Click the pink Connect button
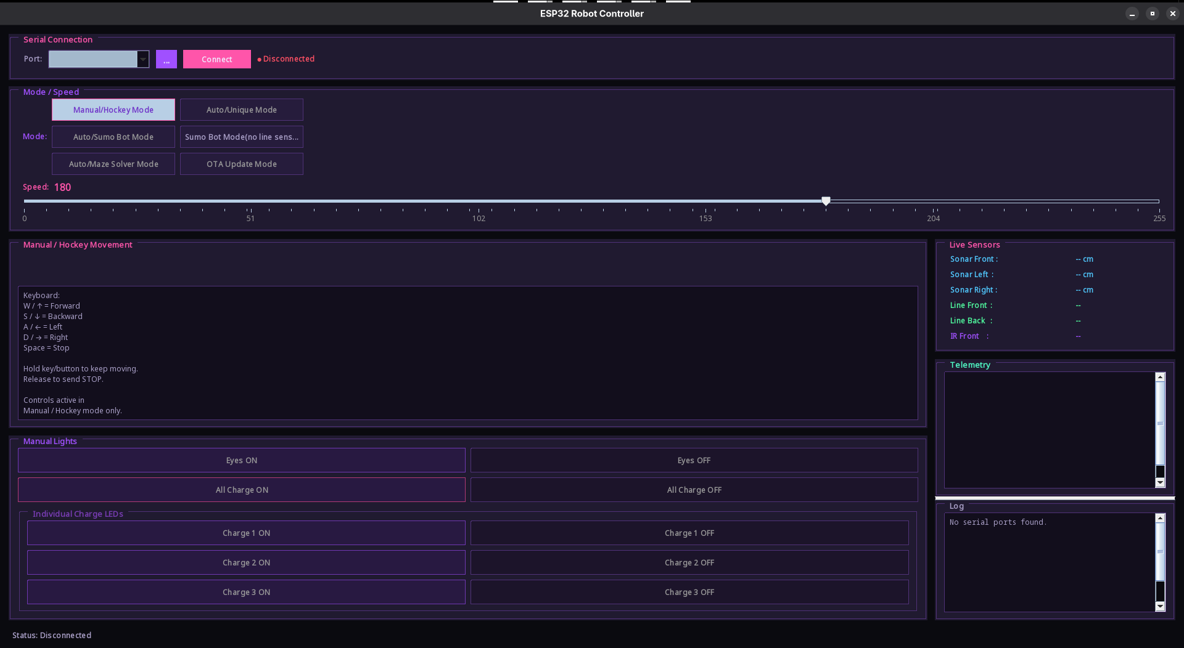This screenshot has width=1184, height=648. (217, 59)
